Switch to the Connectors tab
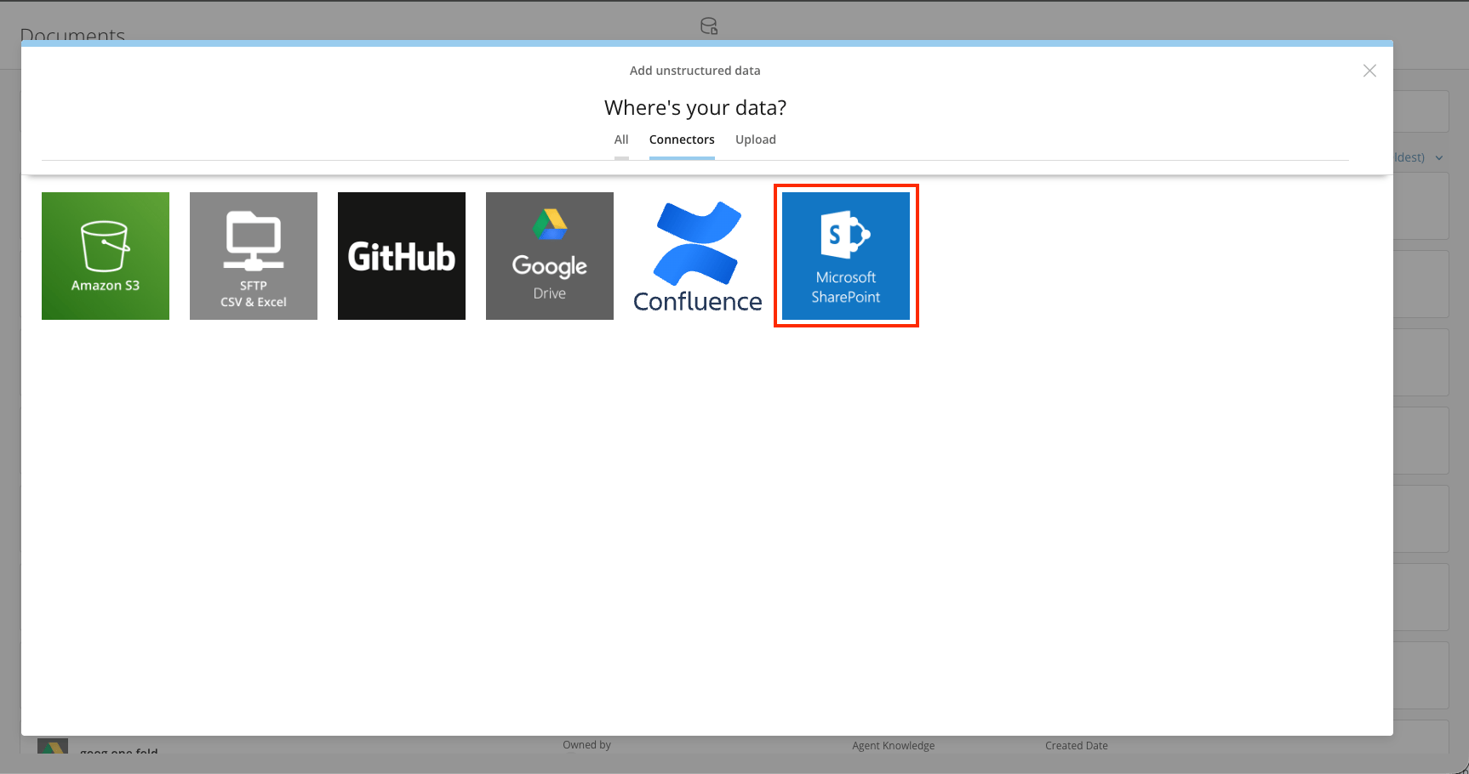 682,139
